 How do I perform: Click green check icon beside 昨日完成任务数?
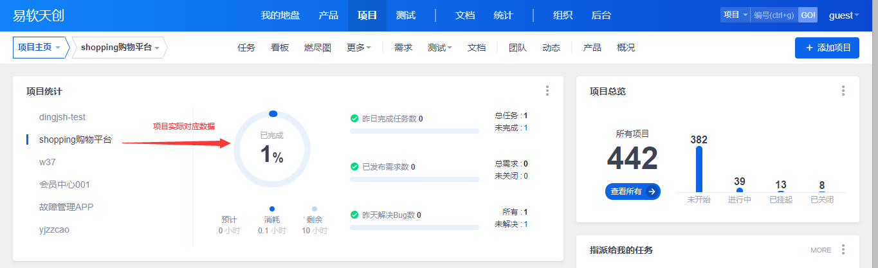click(354, 118)
